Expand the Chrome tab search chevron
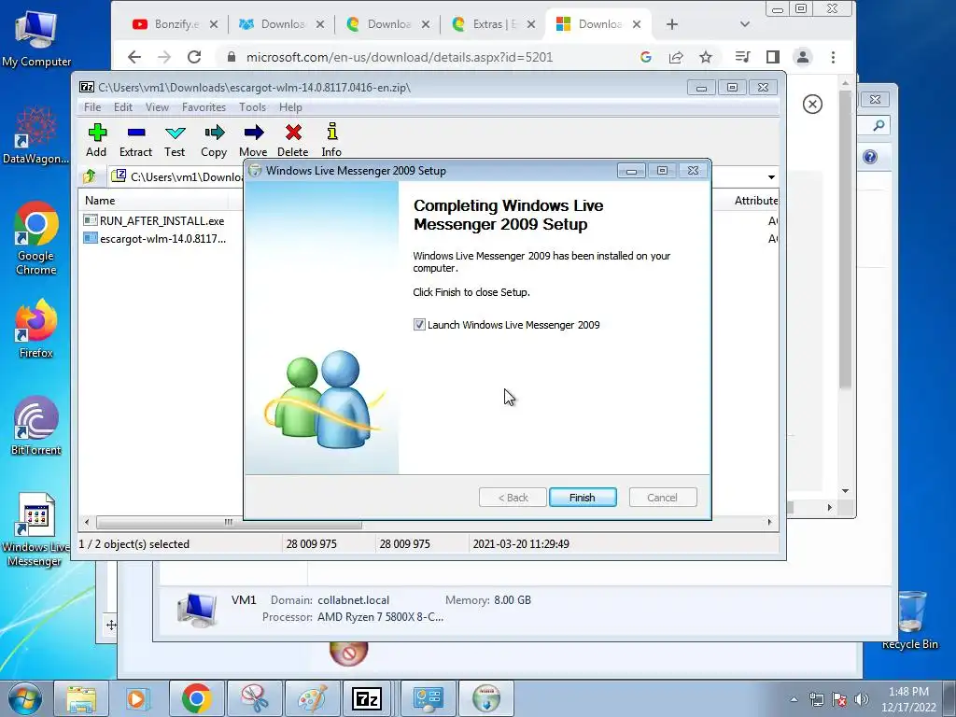The height and width of the screenshot is (717, 956). pyautogui.click(x=744, y=24)
